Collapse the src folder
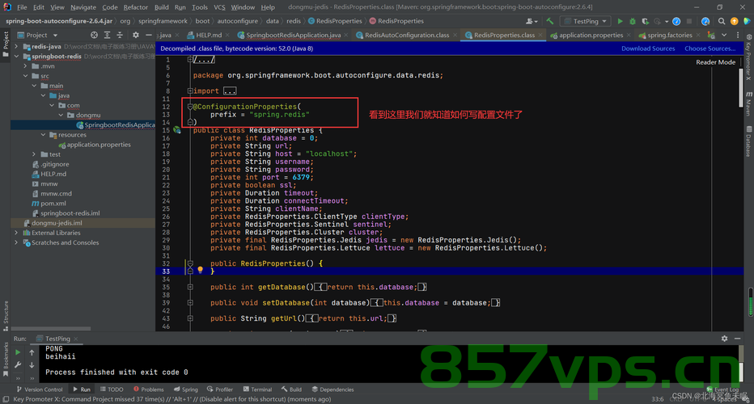This screenshot has width=754, height=404. (x=26, y=76)
